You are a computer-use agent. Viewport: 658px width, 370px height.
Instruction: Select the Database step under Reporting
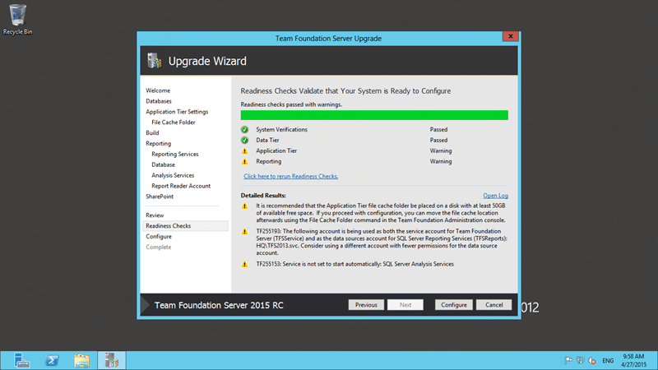point(163,165)
